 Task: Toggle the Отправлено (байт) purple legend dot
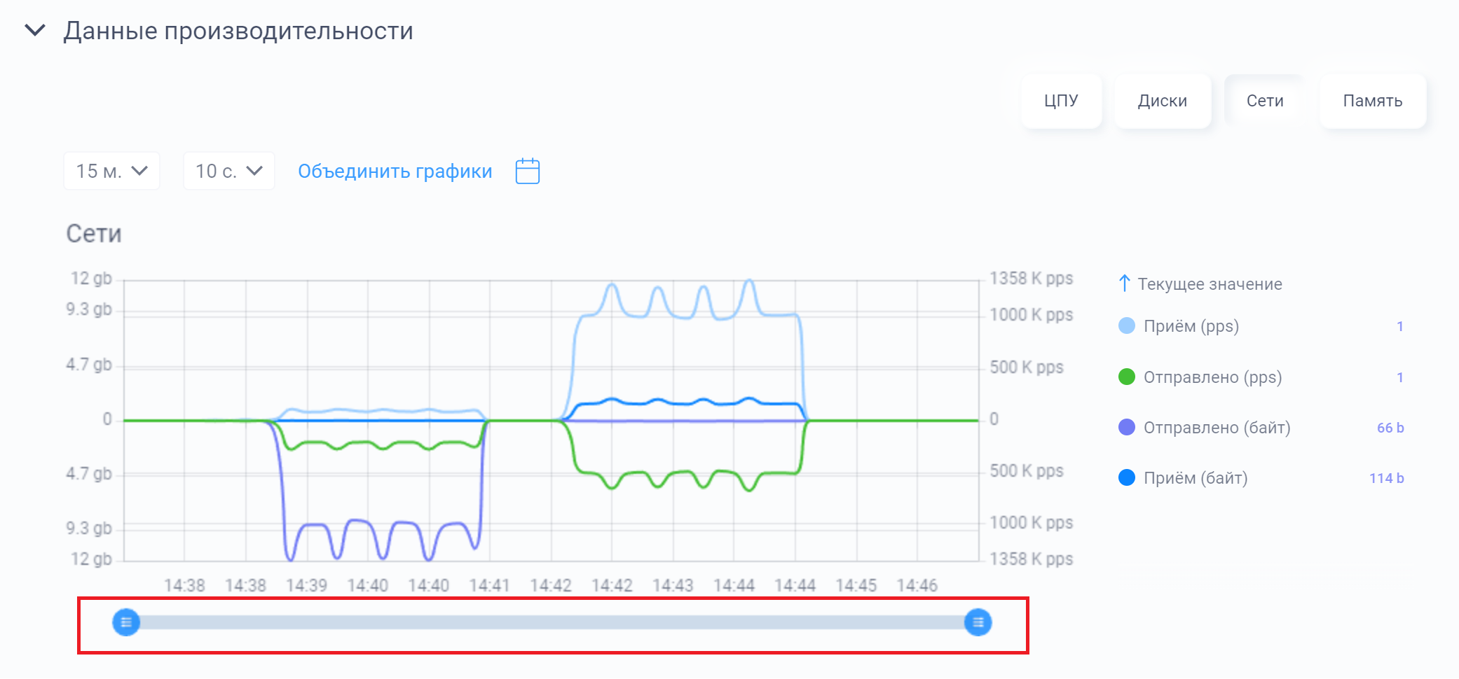pos(1126,428)
